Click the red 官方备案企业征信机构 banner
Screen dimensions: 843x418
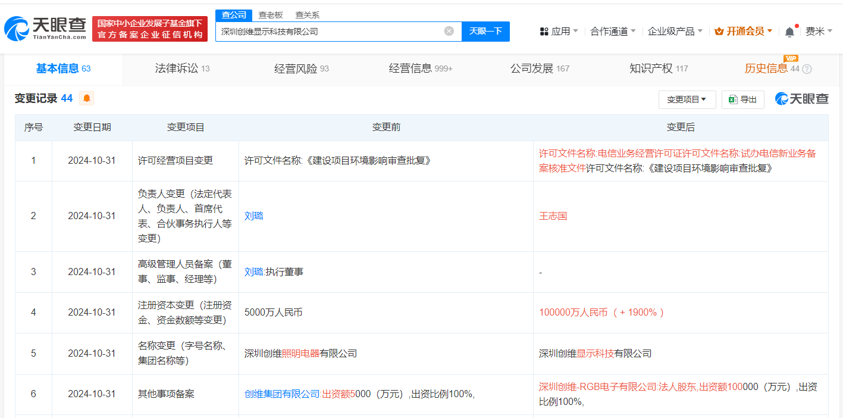(150, 29)
